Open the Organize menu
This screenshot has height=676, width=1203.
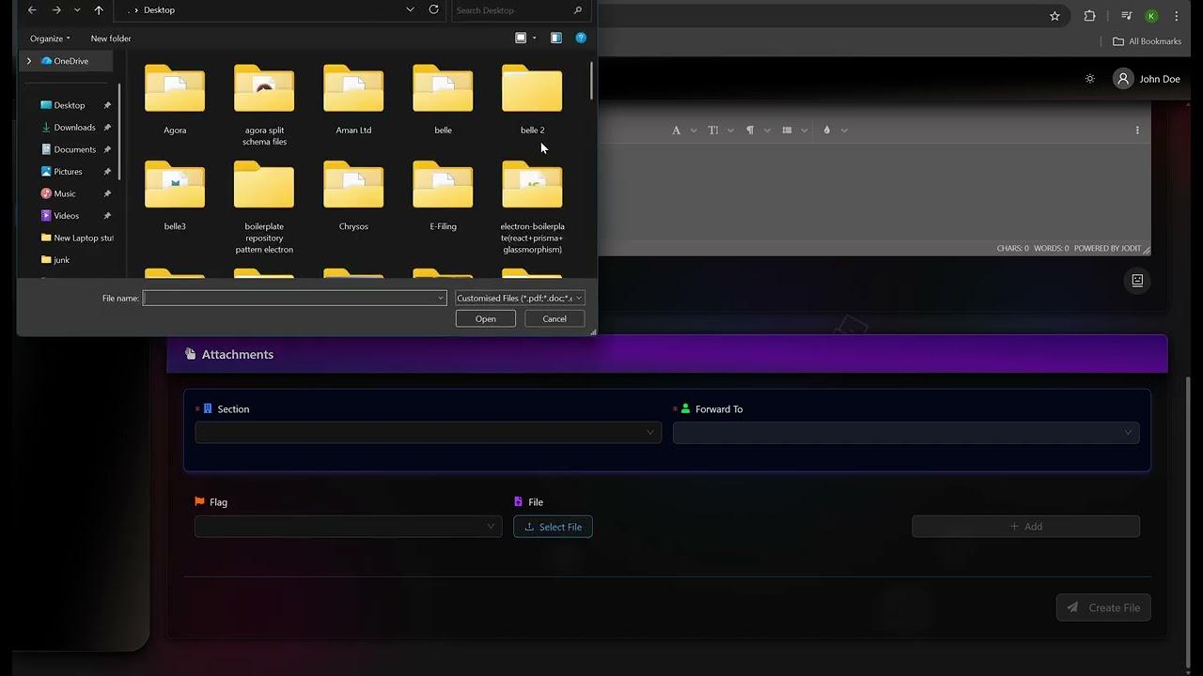pyautogui.click(x=50, y=38)
